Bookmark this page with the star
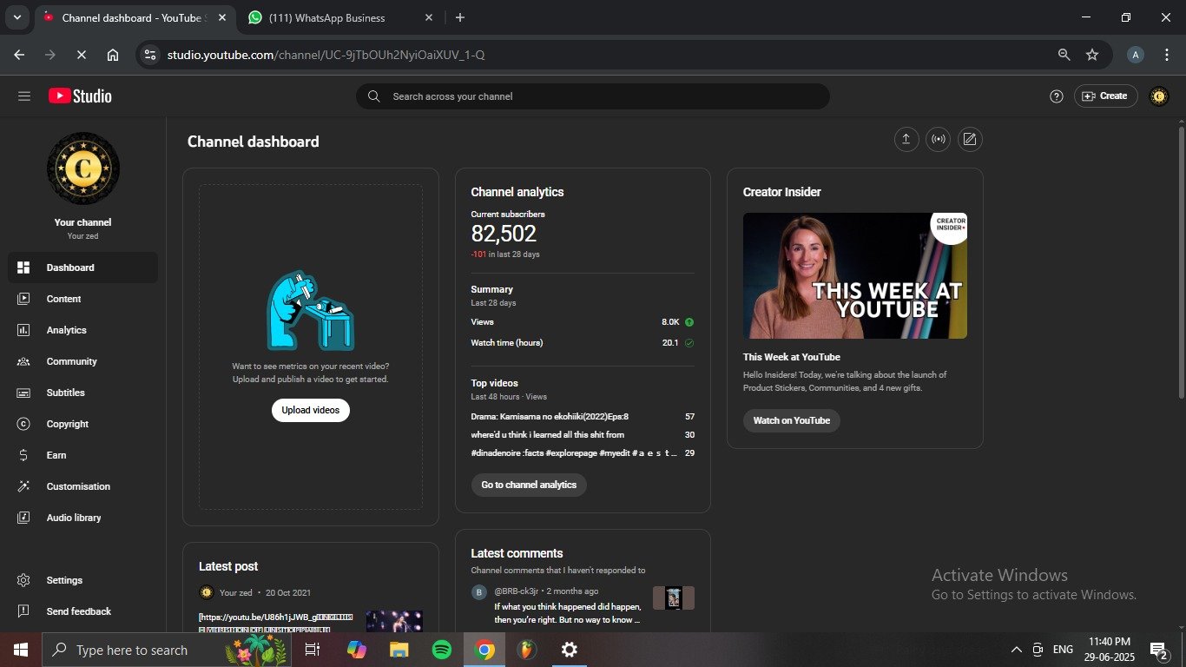The height and width of the screenshot is (667, 1186). point(1092,55)
